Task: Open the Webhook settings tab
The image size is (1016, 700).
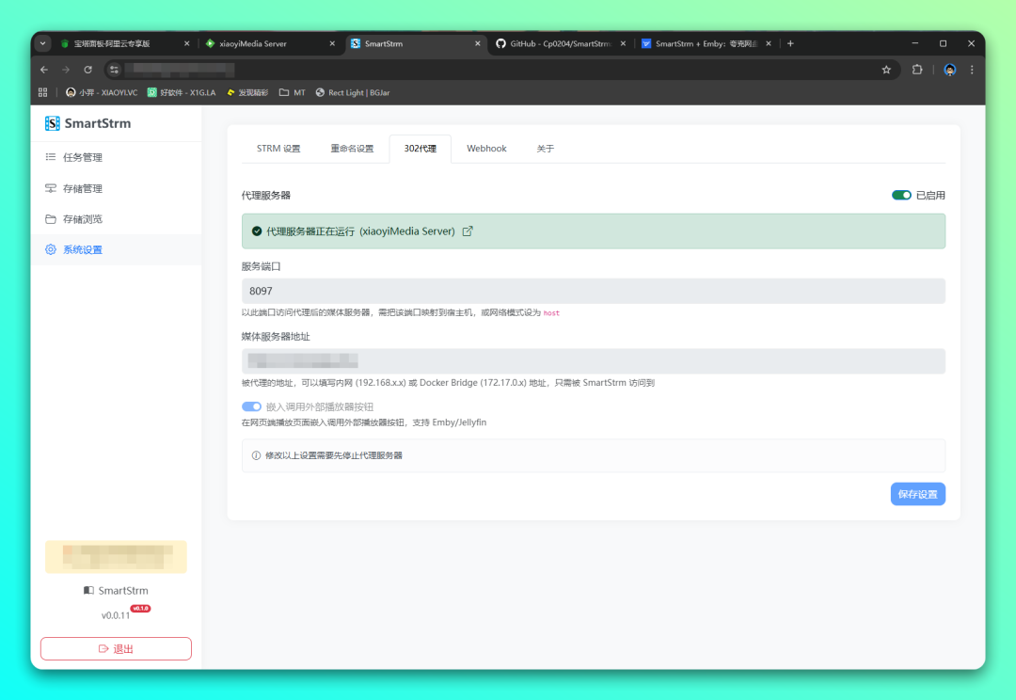Action: pos(486,149)
